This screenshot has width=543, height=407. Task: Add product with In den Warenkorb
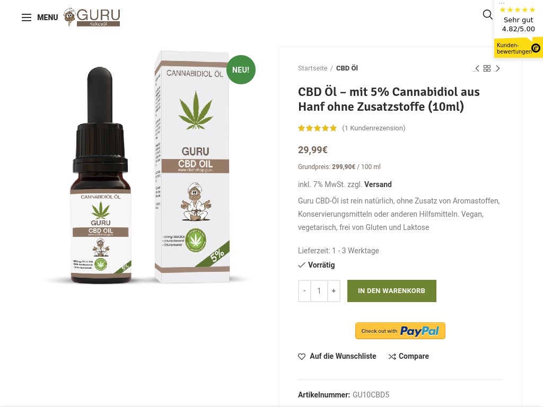coord(392,291)
